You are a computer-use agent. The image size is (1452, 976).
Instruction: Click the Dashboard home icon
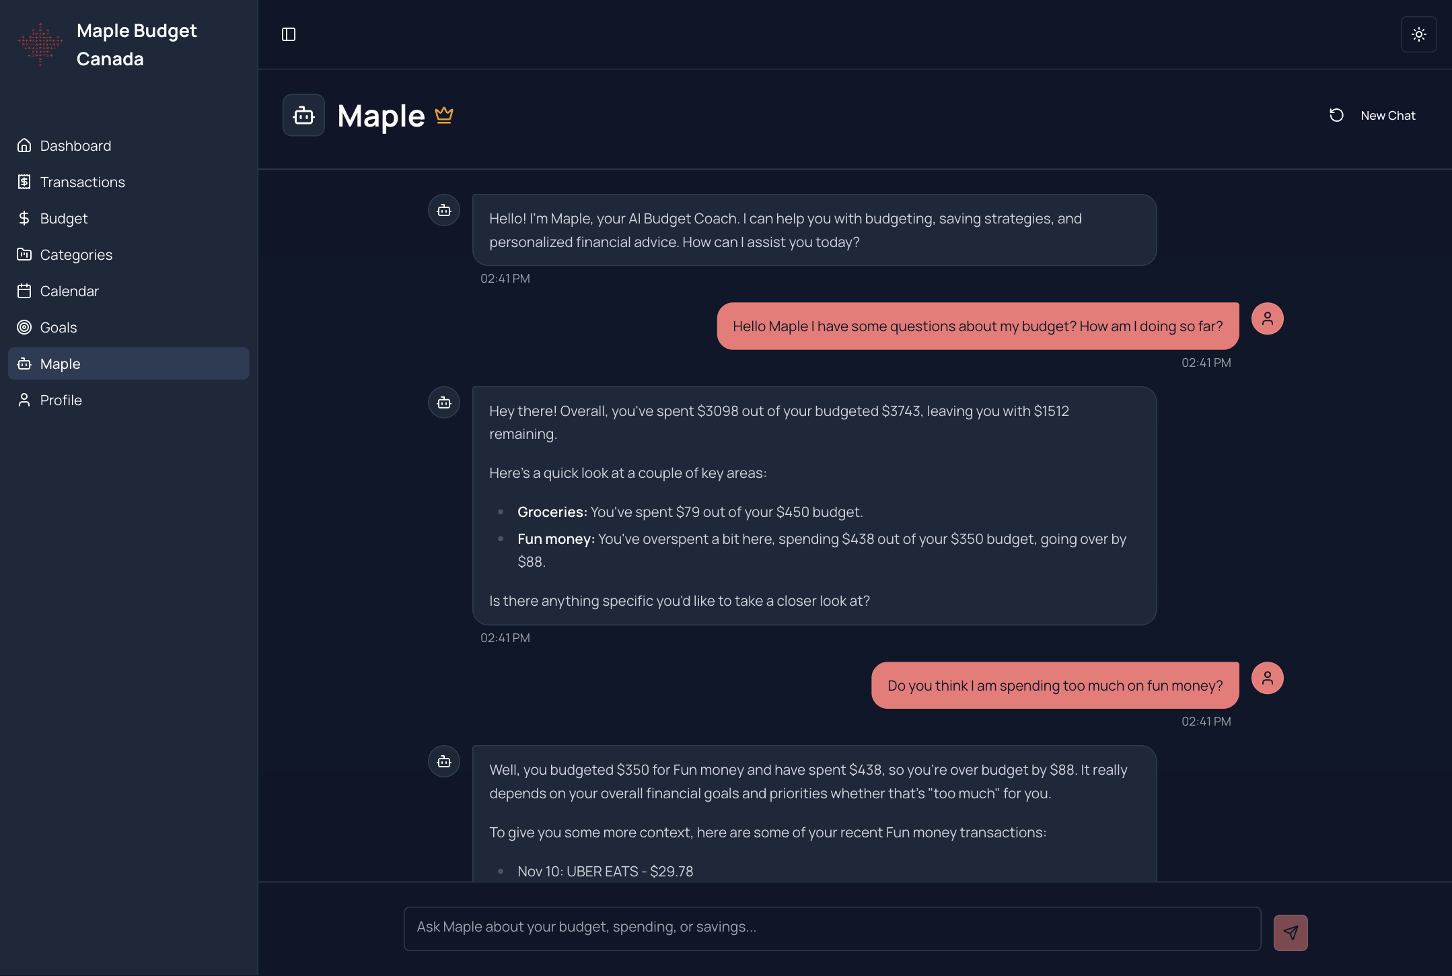tap(25, 145)
